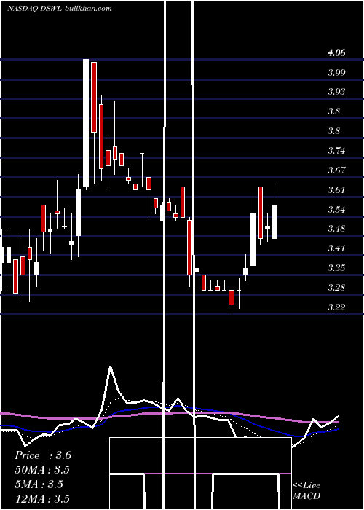Select the 3.48 price axis label
The image size is (364, 510).
[x=336, y=229]
